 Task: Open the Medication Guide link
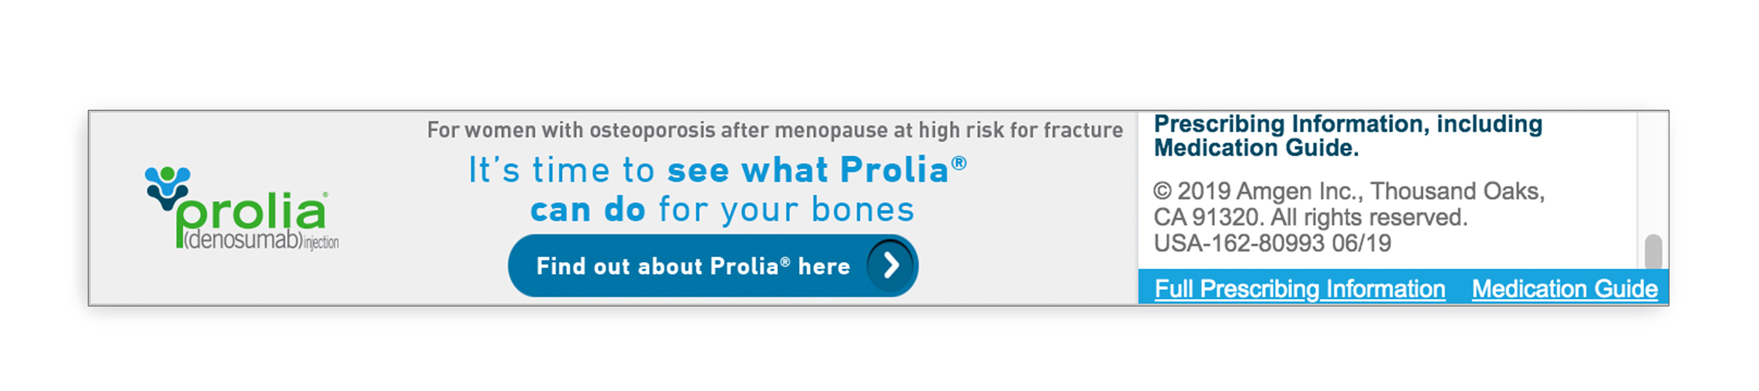(1564, 288)
